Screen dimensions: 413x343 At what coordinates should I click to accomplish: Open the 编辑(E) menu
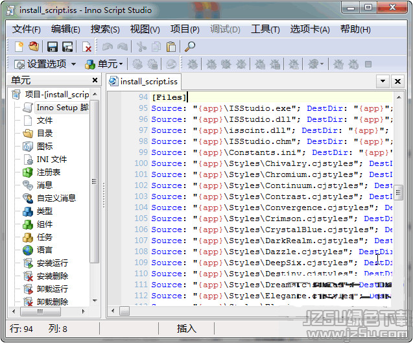pos(65,29)
